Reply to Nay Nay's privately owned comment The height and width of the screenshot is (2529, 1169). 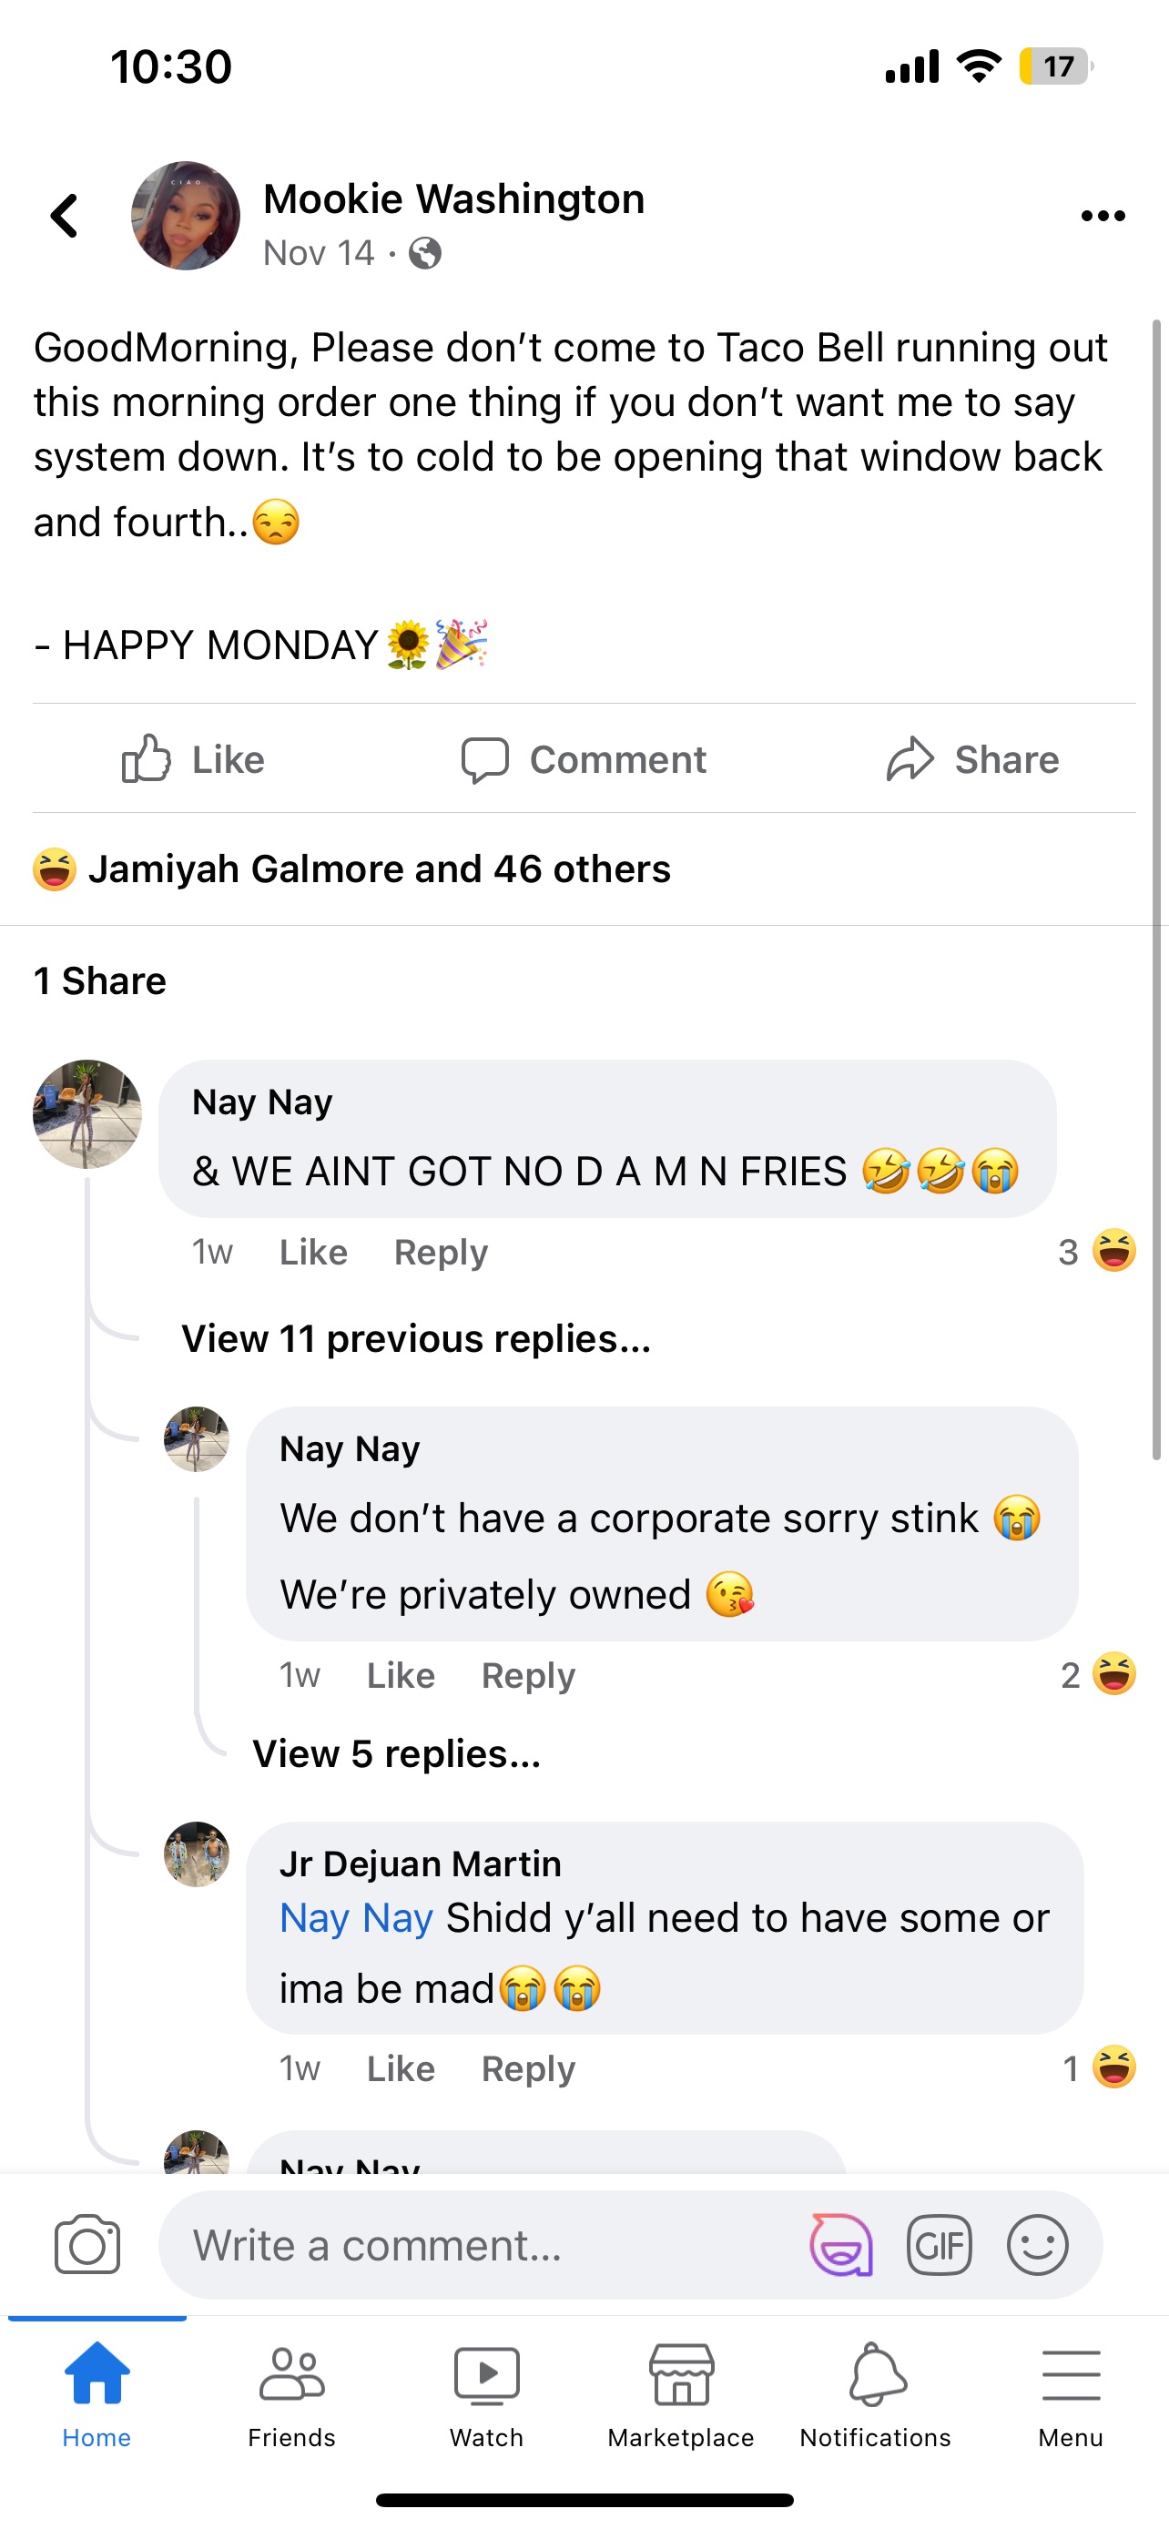click(528, 1675)
